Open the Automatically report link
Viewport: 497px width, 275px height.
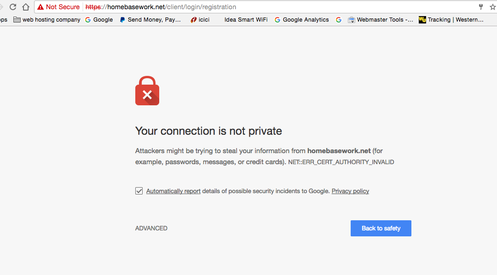173,191
